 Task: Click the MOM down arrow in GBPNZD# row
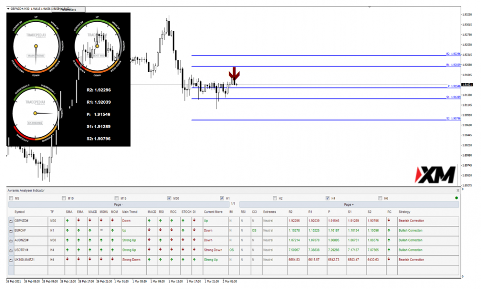[113, 221]
